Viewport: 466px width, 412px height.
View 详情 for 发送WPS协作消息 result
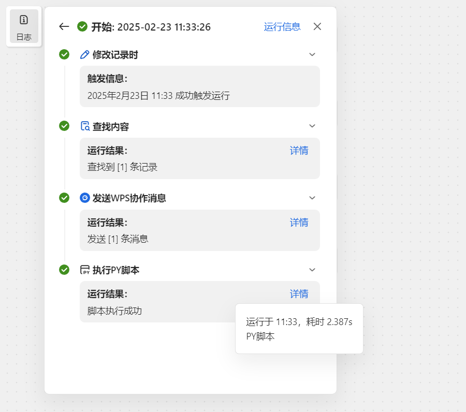coord(299,223)
